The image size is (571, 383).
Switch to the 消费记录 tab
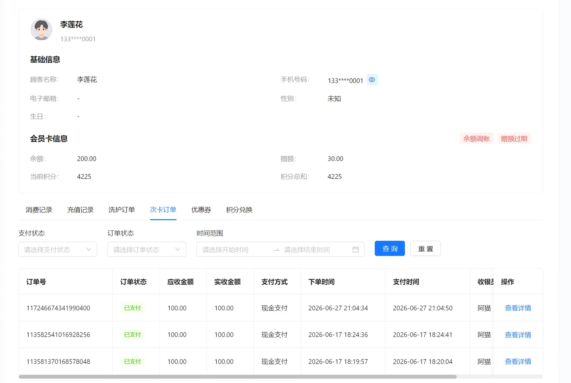click(39, 210)
